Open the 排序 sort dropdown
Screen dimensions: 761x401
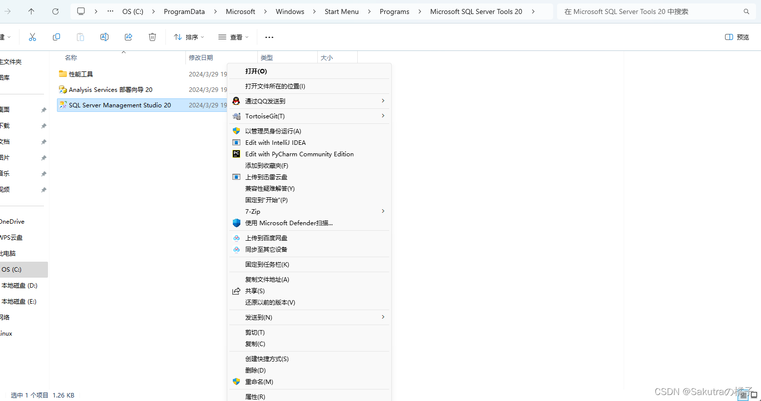pos(189,37)
